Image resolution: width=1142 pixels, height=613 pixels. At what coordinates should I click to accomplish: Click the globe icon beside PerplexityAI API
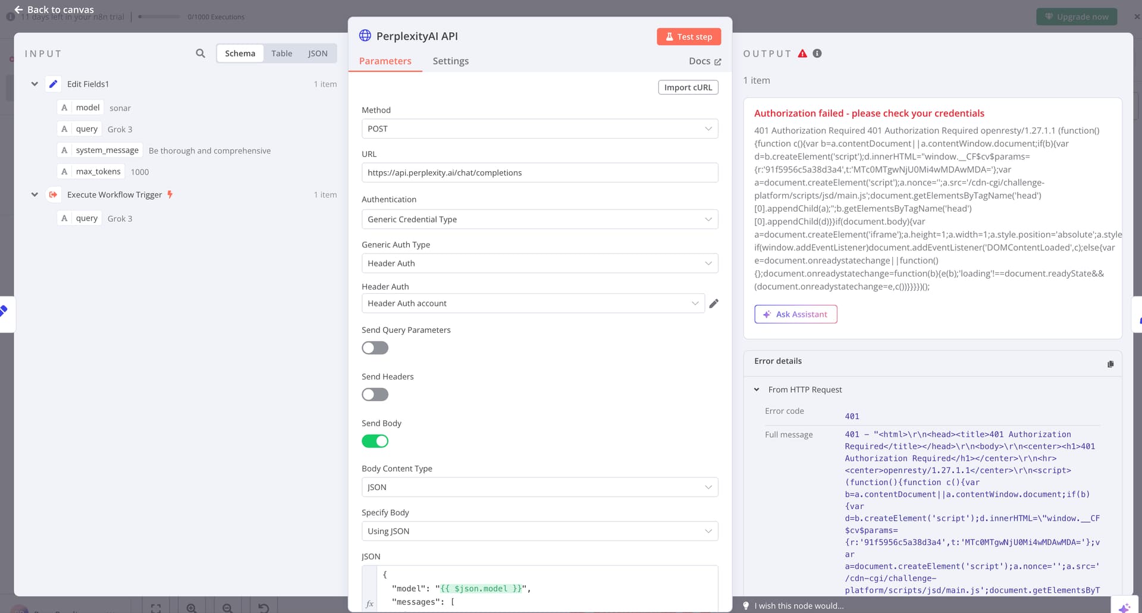(x=365, y=36)
